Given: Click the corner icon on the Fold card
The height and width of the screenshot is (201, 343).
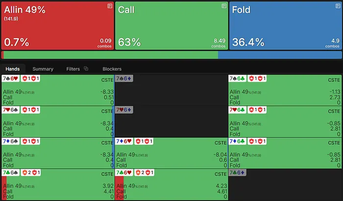Looking at the screenshot, I should pyautogui.click(x=337, y=6).
